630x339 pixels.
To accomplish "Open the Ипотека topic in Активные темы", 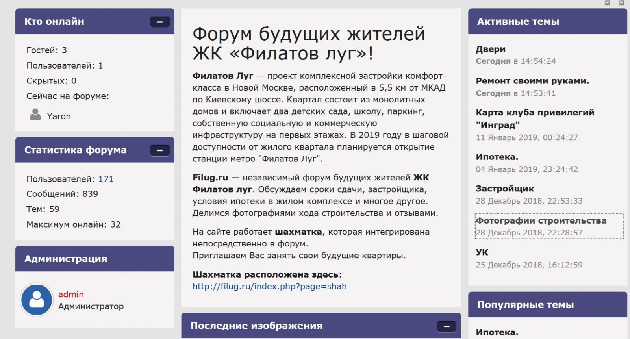I will coord(497,157).
